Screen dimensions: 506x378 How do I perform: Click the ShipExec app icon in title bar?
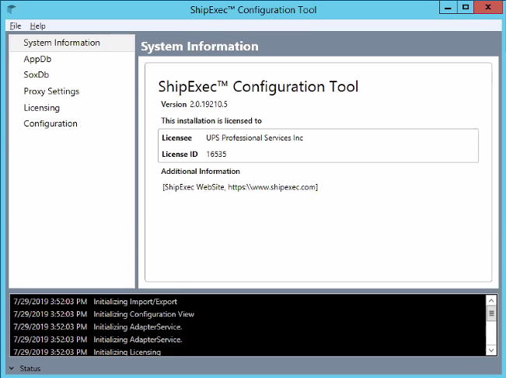[12, 9]
